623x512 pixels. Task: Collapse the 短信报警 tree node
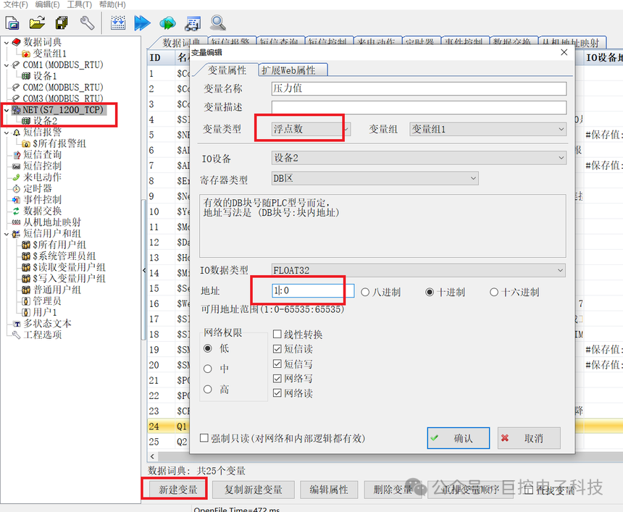point(7,133)
